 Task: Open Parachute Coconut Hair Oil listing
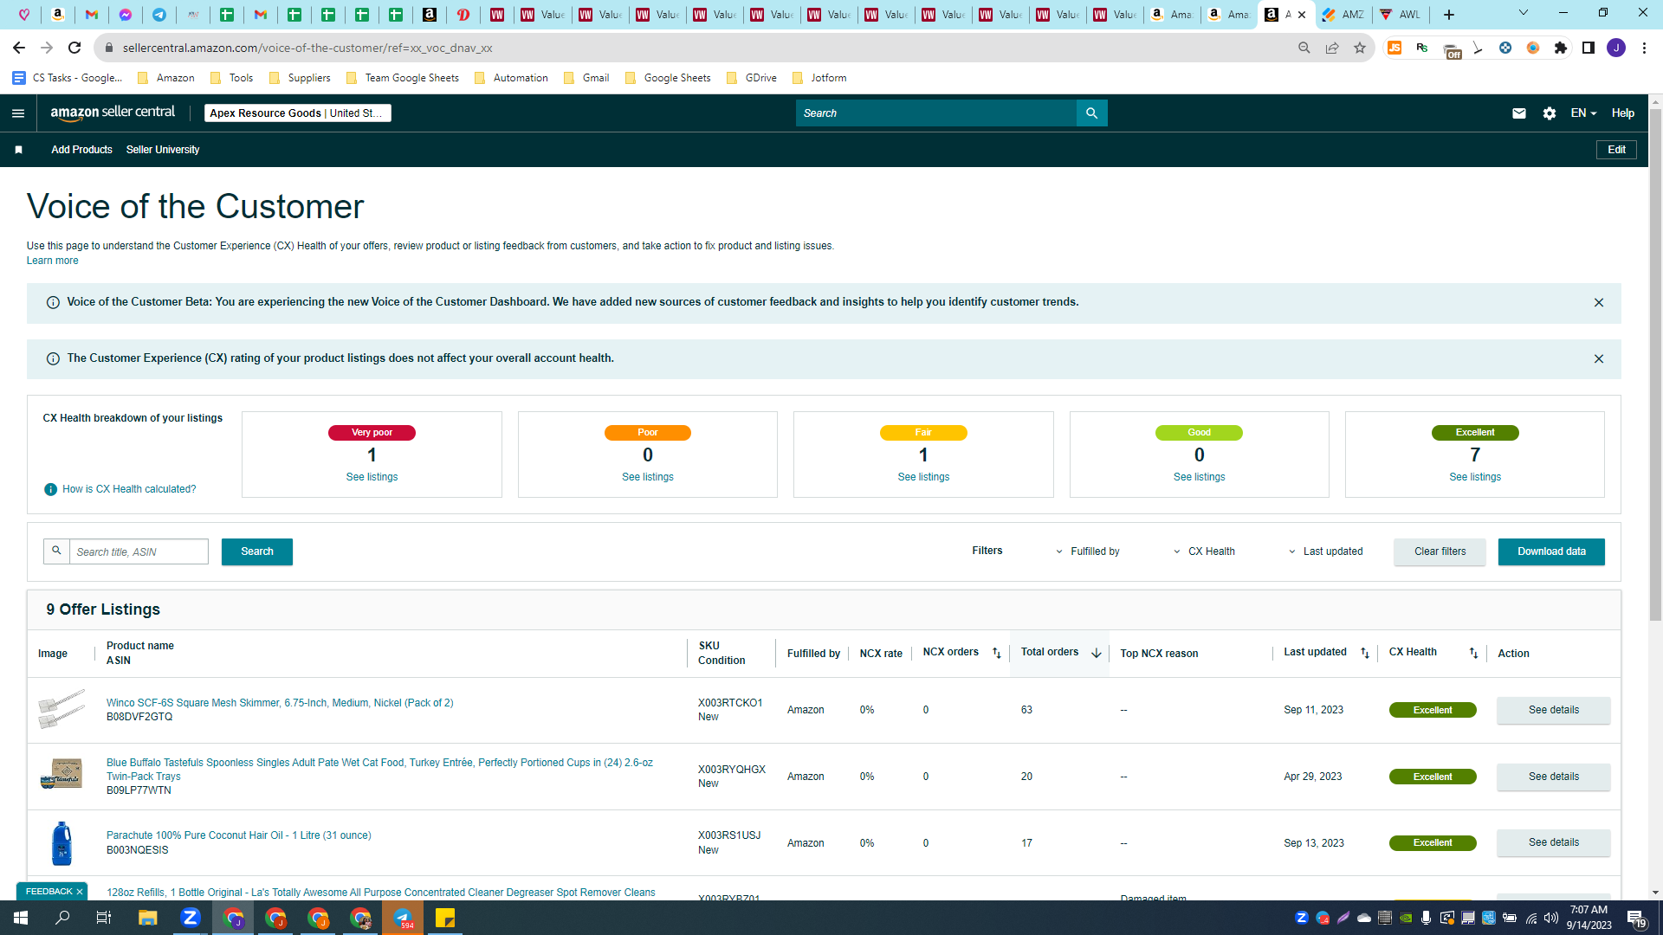tap(238, 835)
